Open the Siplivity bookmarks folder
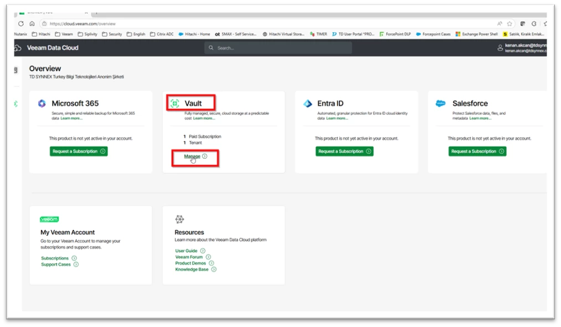This screenshot has width=561, height=327. [88, 34]
